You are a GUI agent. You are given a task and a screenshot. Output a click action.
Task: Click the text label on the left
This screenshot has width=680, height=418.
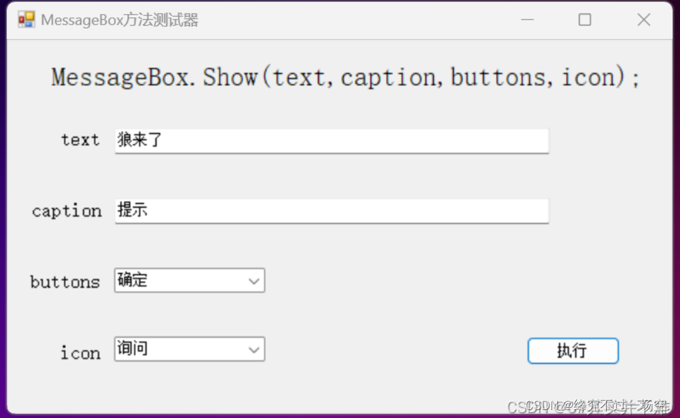(79, 140)
